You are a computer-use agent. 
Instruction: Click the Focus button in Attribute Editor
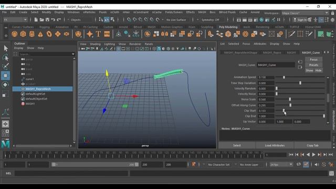tap(313, 59)
